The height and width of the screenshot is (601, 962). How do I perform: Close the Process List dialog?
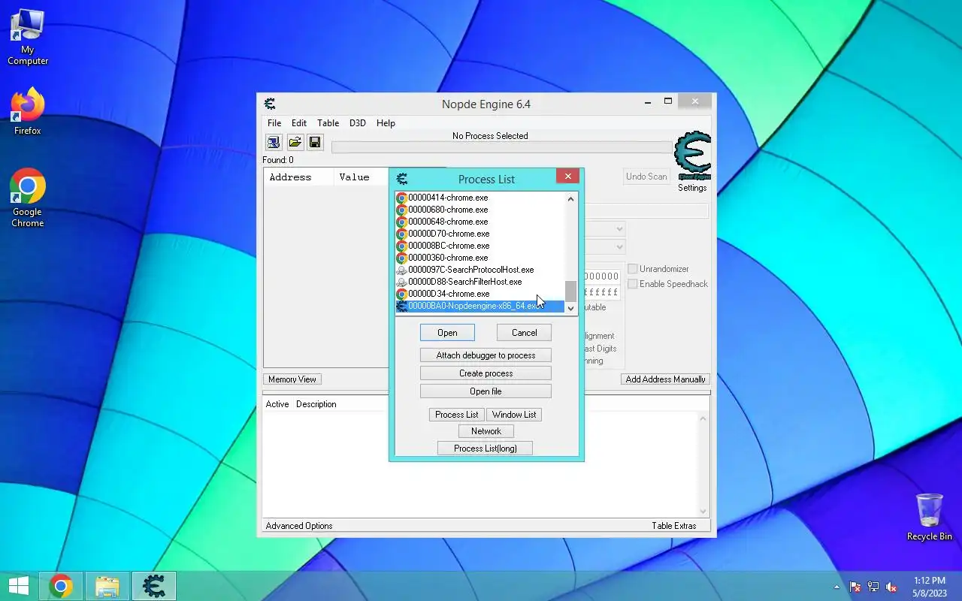point(567,177)
